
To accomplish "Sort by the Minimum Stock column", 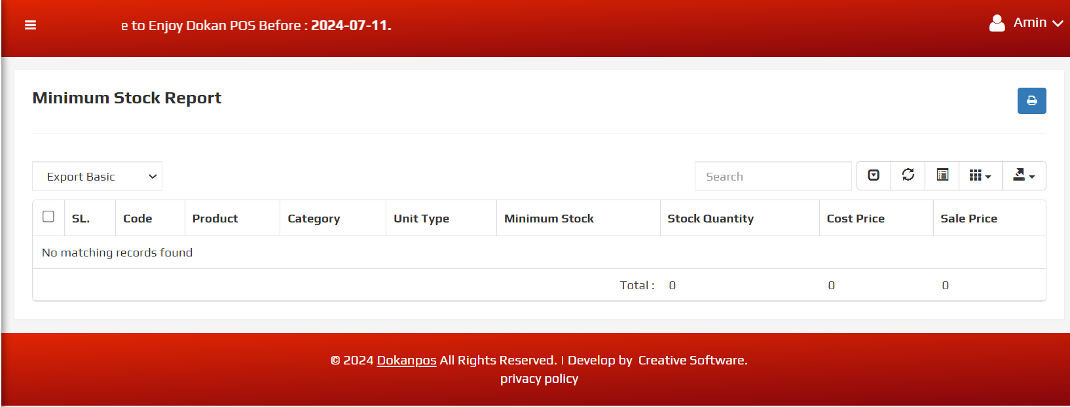I will coord(549,219).
